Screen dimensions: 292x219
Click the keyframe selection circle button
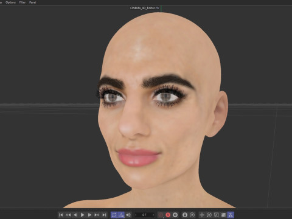[x=175, y=215]
